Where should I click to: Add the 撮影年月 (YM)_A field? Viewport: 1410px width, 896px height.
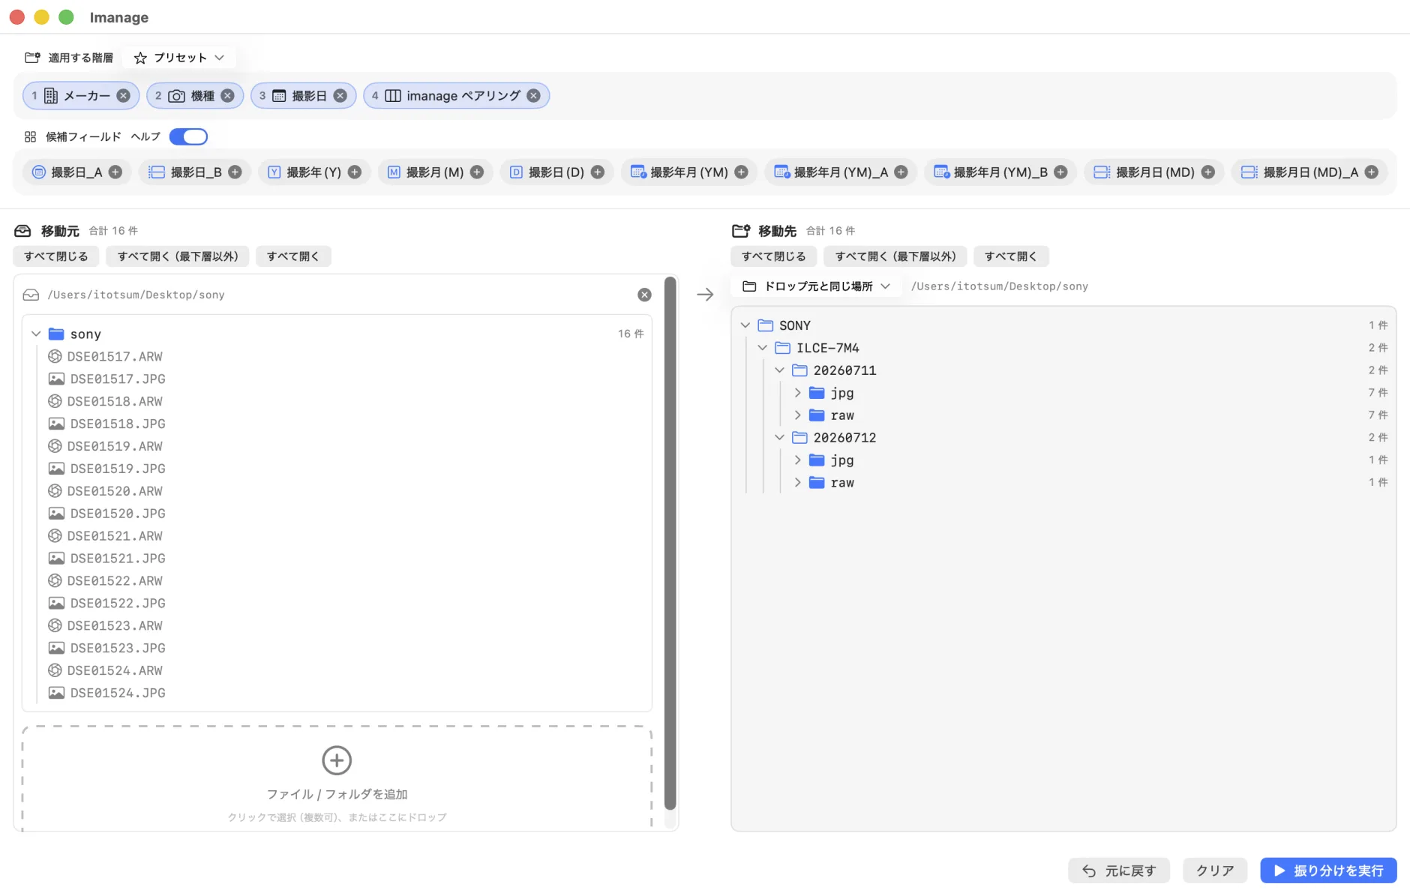click(901, 172)
